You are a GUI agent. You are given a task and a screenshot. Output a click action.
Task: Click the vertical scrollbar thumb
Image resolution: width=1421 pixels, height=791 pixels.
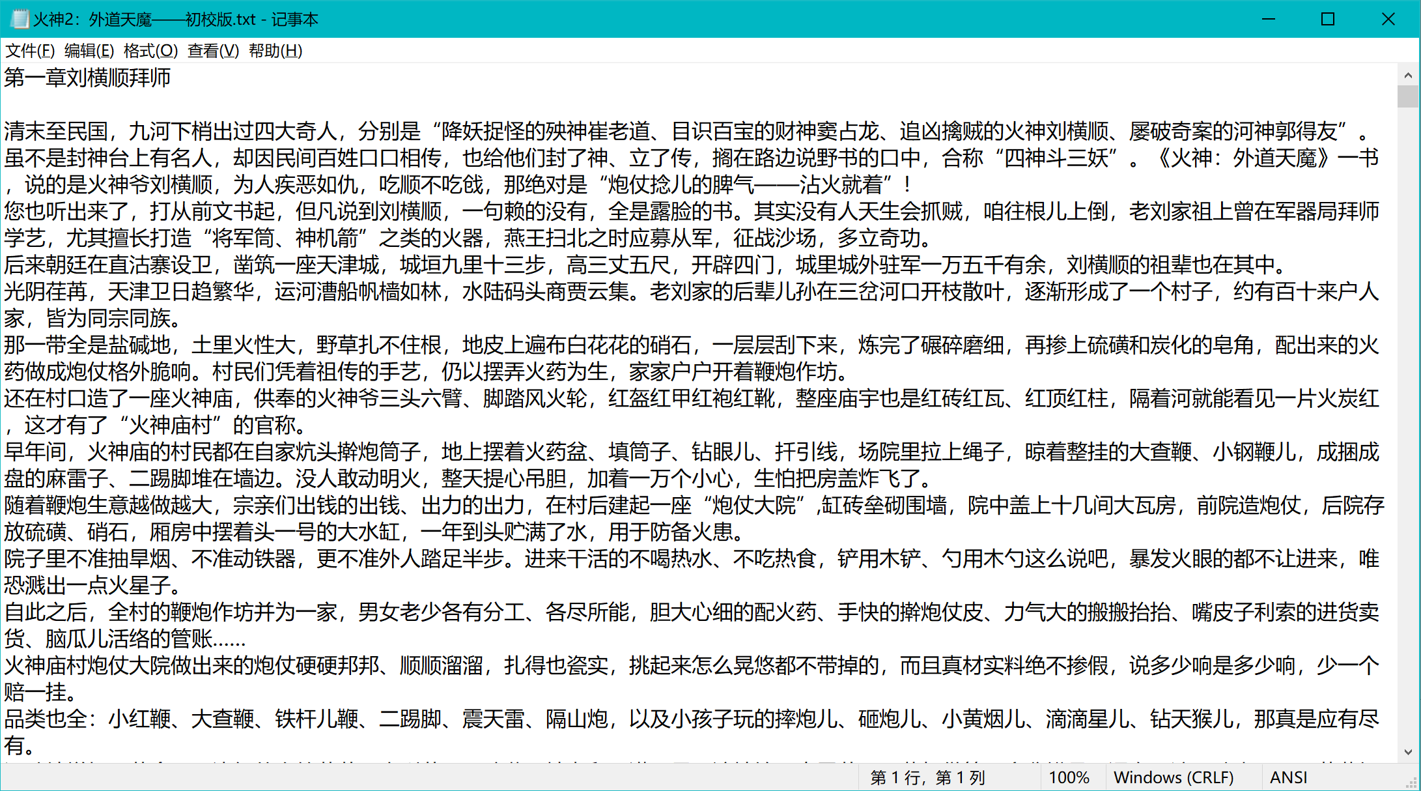1408,96
